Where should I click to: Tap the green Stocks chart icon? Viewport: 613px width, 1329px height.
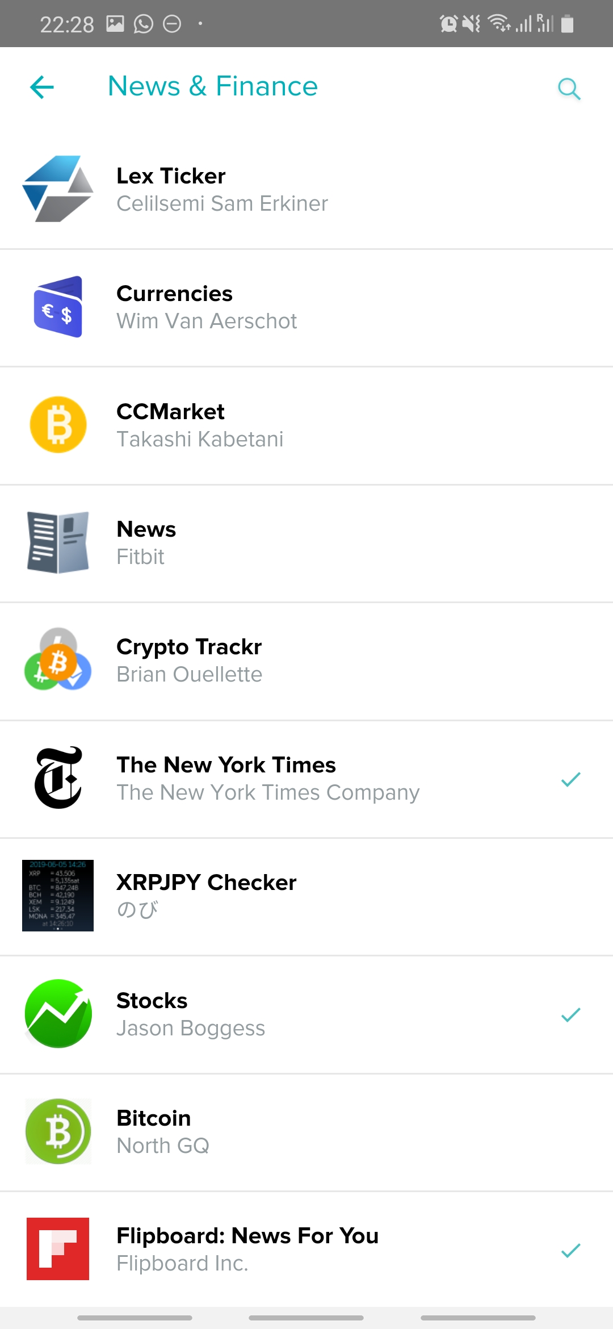pyautogui.click(x=58, y=1014)
